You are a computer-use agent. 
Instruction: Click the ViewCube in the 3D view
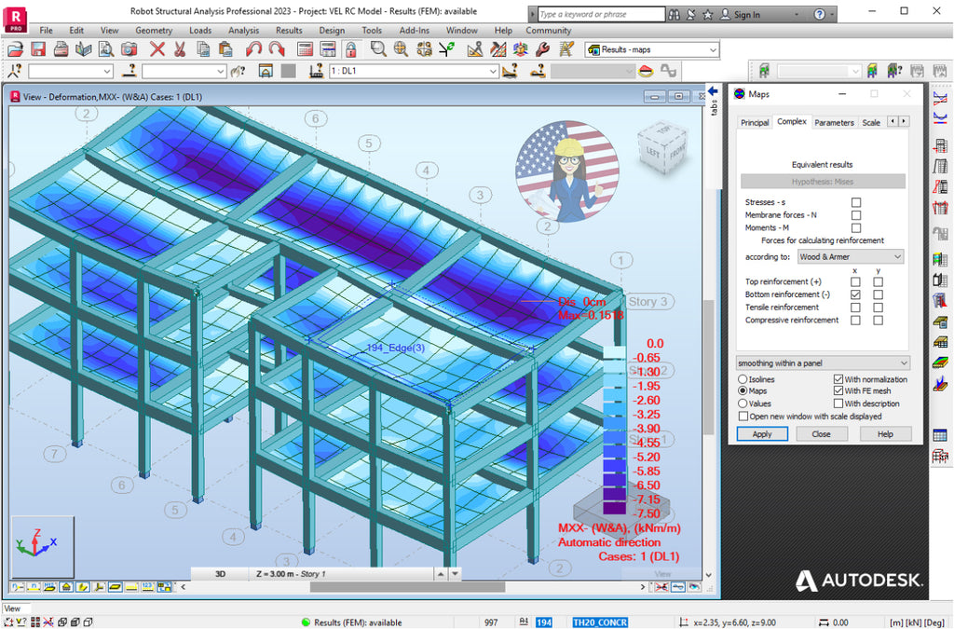click(664, 149)
